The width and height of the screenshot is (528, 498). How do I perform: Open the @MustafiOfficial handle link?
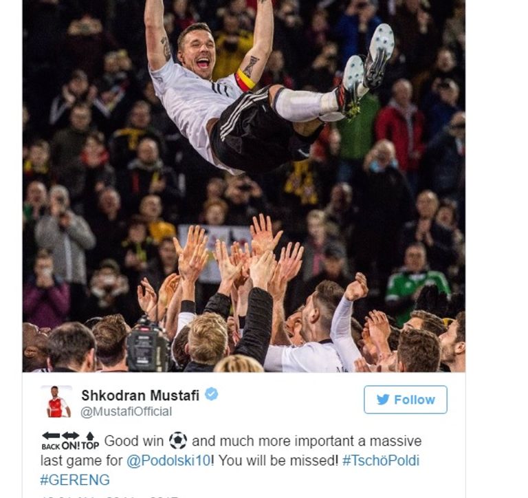point(126,411)
